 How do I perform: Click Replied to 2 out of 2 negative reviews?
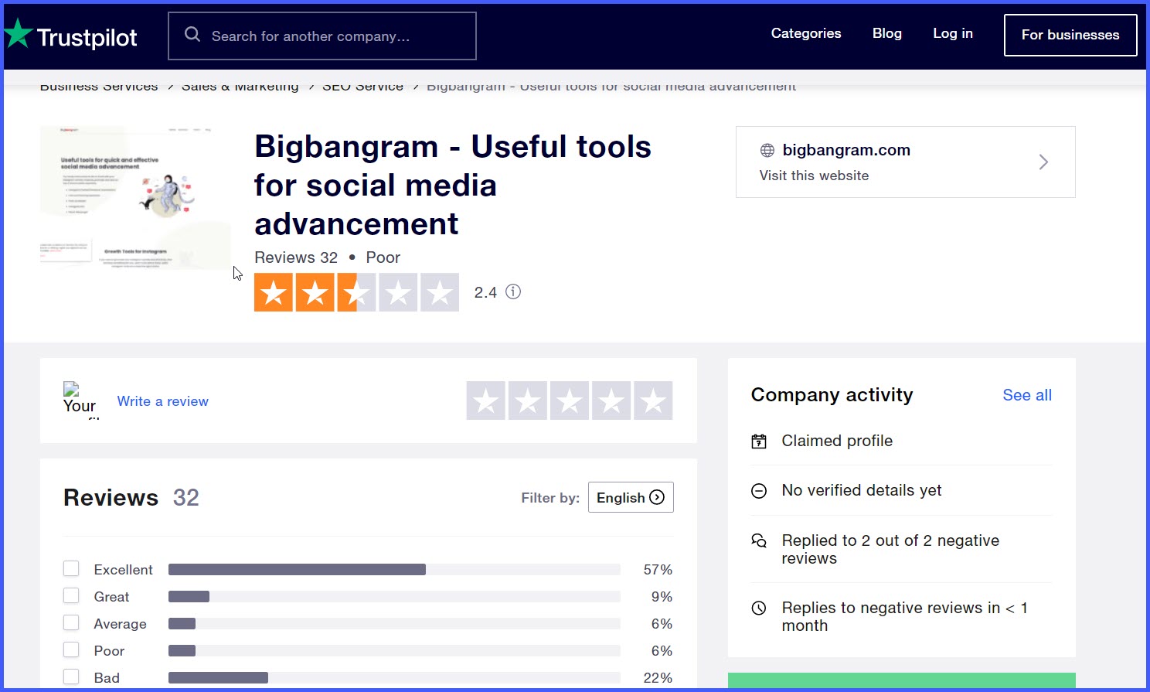(x=890, y=549)
